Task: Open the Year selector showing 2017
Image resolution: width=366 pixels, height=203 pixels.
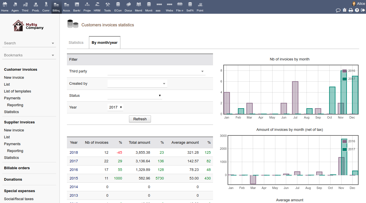Action: click(116, 107)
